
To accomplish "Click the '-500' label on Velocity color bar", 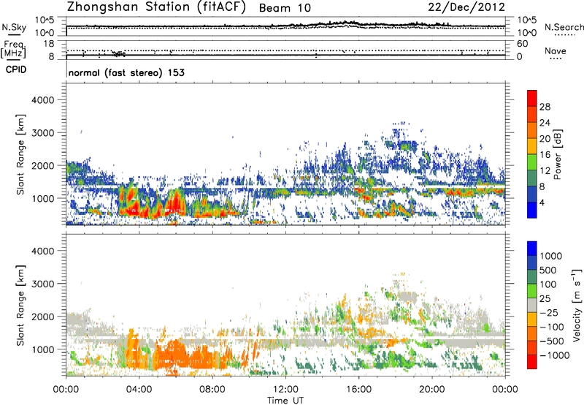I will [552, 341].
